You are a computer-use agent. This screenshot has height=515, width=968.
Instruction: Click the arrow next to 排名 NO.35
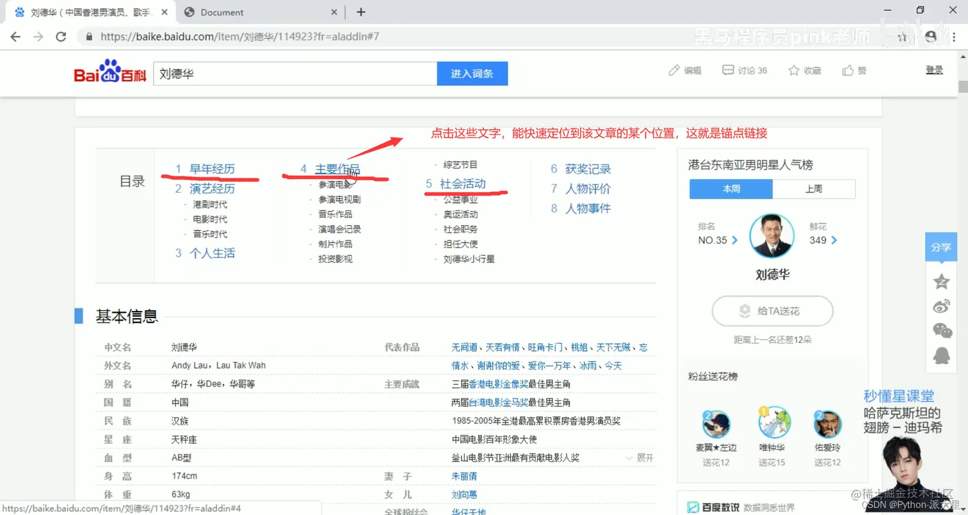pyautogui.click(x=734, y=241)
